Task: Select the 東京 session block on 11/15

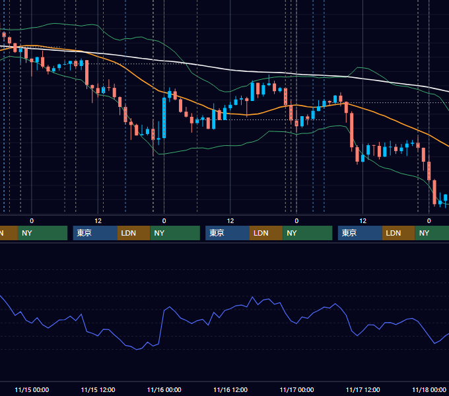Action: coord(95,233)
